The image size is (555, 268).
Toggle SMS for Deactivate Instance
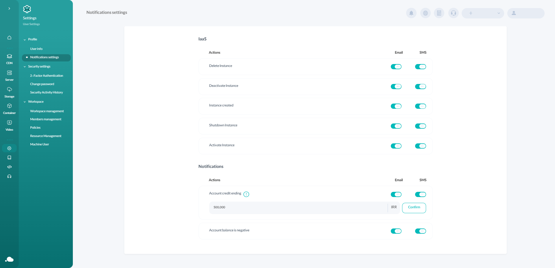(x=421, y=87)
